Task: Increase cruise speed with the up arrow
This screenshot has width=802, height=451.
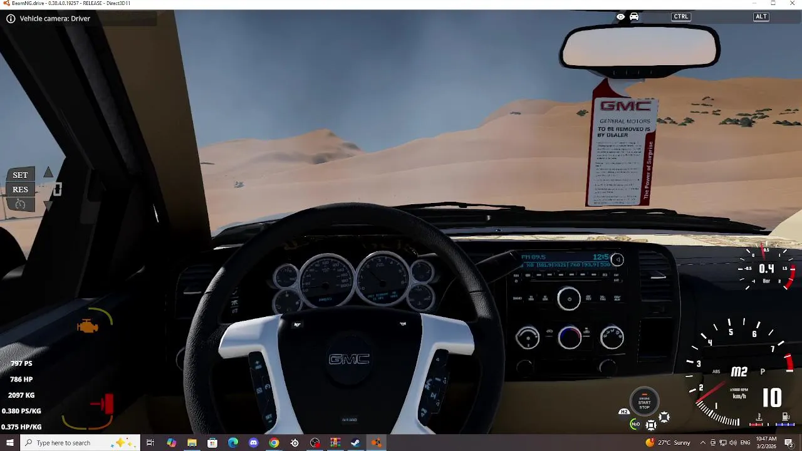Action: (x=48, y=173)
